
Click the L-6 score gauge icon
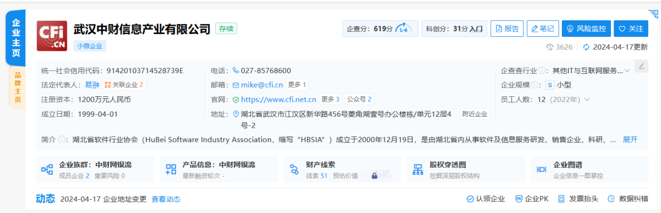click(x=403, y=28)
